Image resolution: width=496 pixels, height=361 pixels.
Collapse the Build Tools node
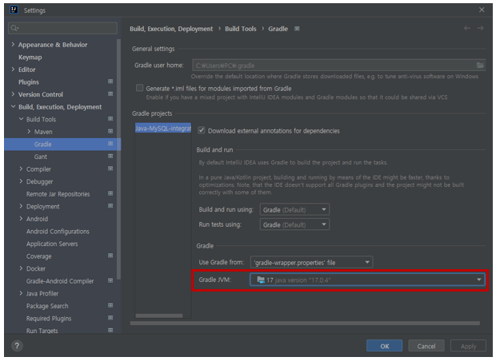(21, 119)
